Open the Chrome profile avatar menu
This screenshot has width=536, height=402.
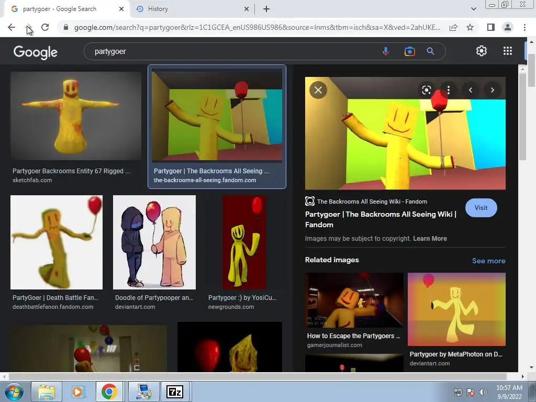pyautogui.click(x=508, y=27)
